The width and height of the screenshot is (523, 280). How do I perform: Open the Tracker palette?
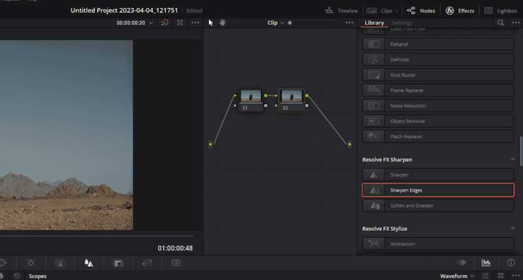[31, 263]
